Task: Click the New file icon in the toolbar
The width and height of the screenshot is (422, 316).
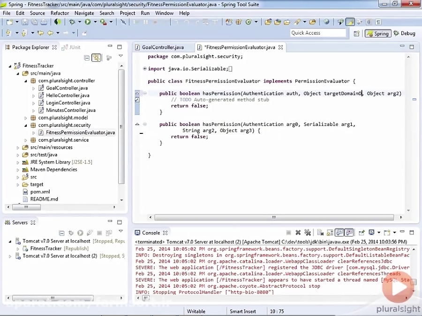Action: click(9, 22)
